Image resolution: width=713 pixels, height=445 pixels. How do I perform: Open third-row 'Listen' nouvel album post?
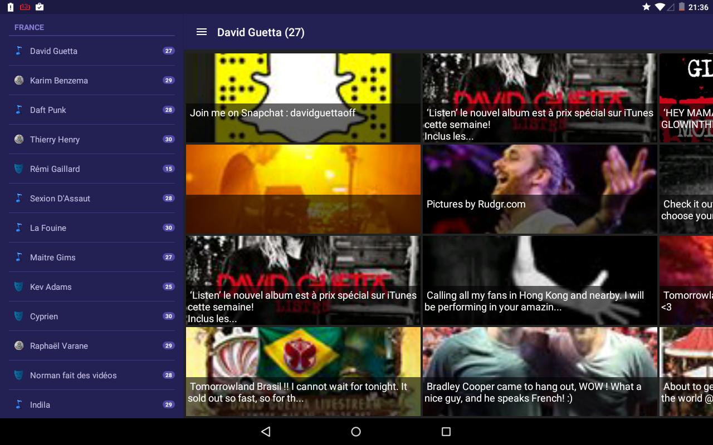[303, 280]
